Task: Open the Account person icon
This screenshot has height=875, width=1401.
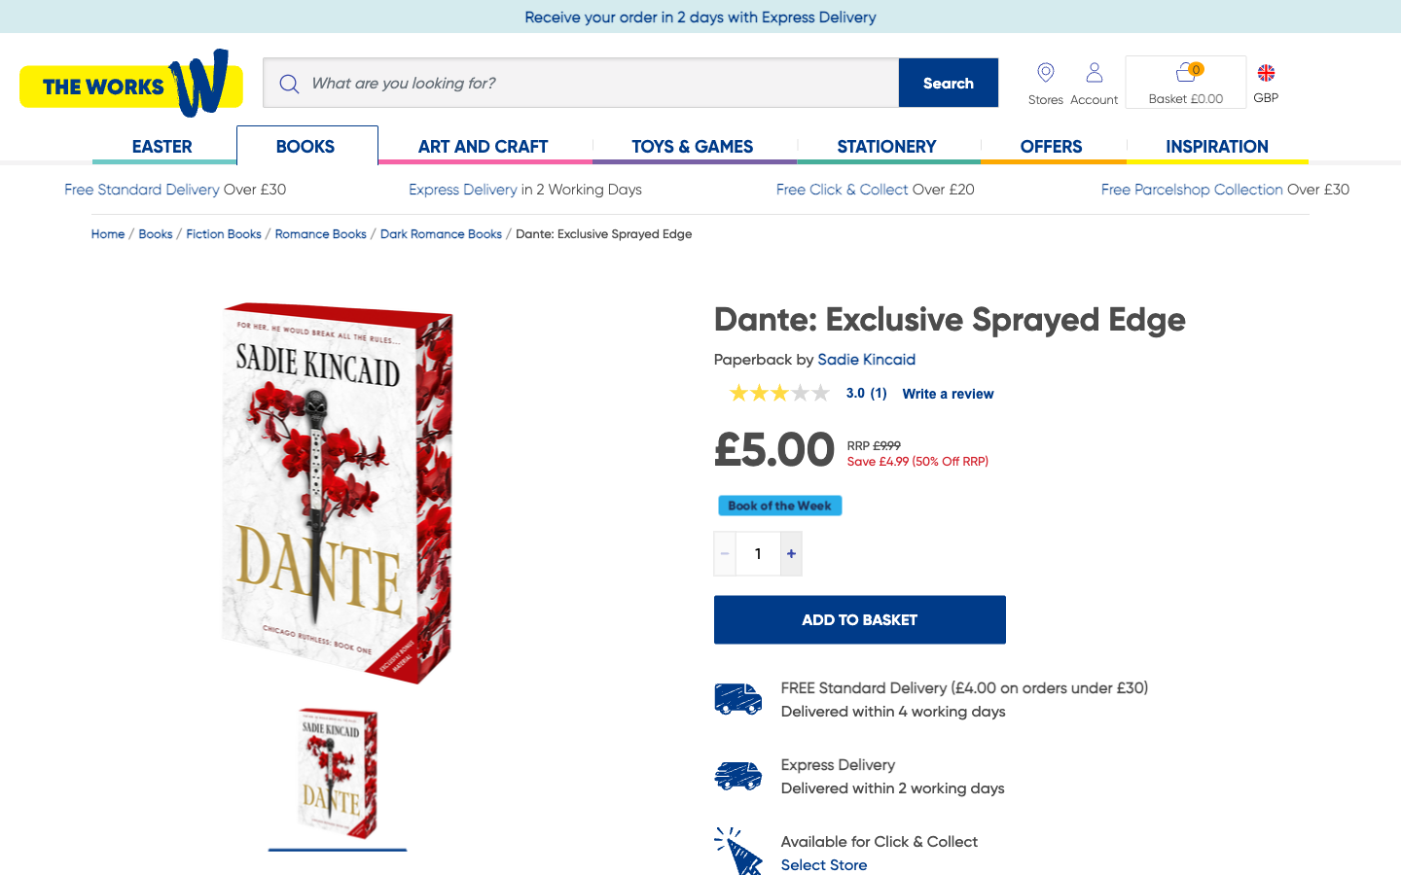Action: (x=1095, y=73)
